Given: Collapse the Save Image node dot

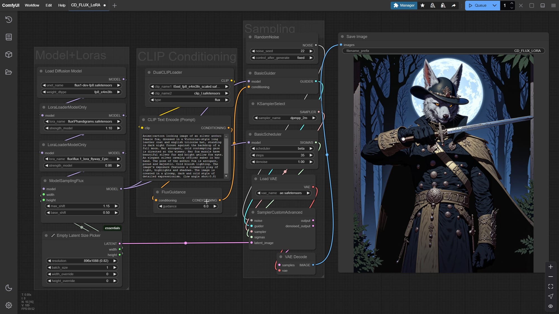Looking at the screenshot, I should (342, 37).
